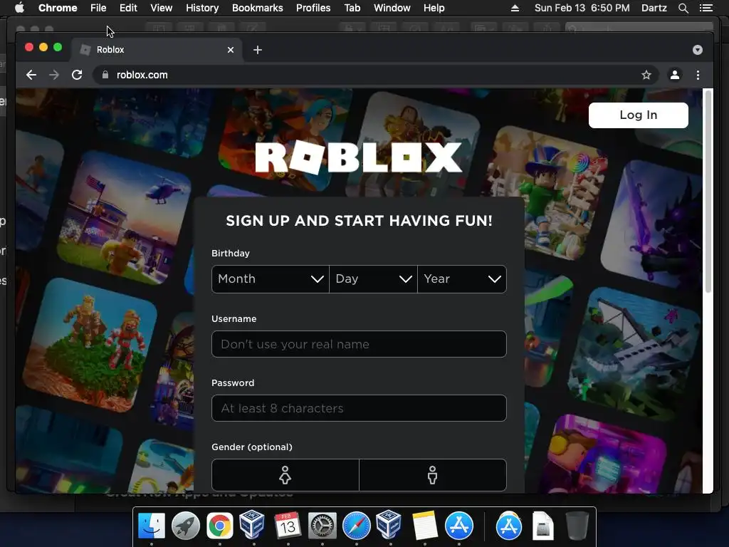Open Notes icon in the dock
The image size is (729, 547).
click(424, 526)
